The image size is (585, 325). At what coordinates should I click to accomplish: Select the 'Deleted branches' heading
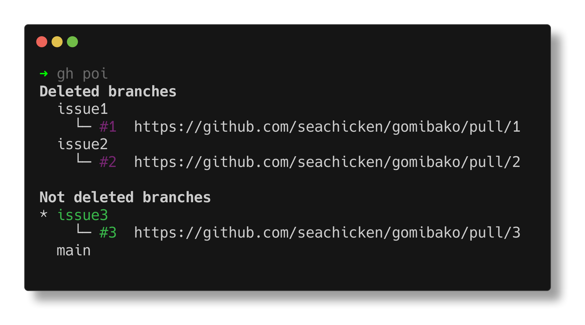point(108,91)
